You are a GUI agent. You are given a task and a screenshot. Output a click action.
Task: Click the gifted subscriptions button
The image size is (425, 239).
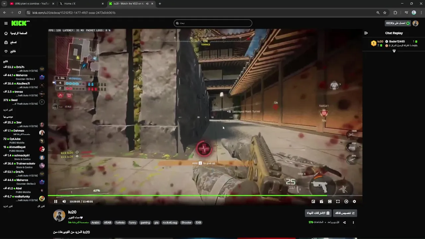coord(318,213)
